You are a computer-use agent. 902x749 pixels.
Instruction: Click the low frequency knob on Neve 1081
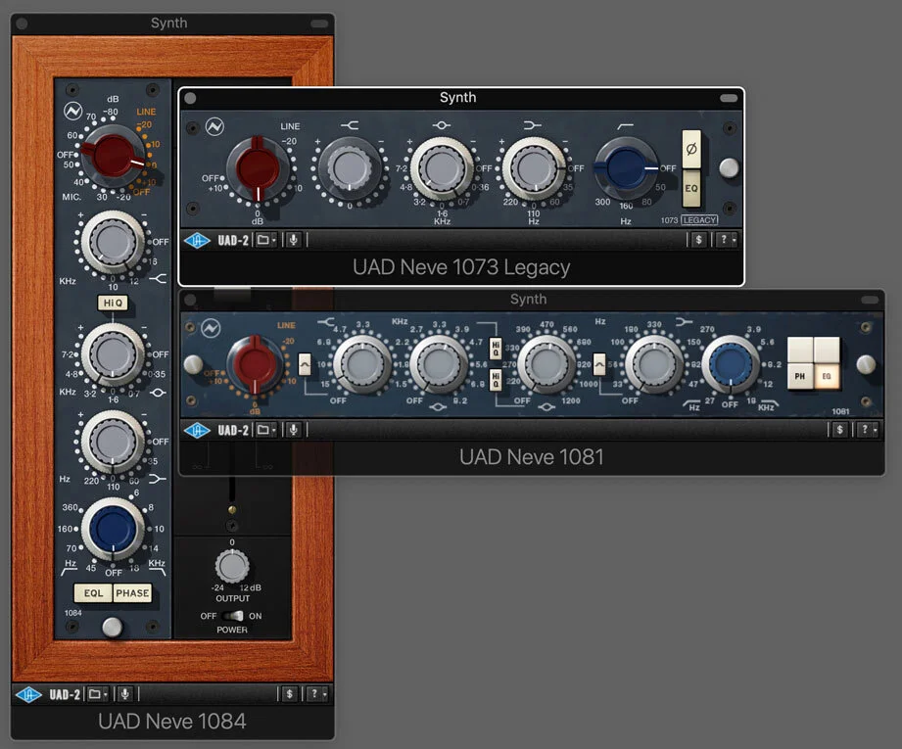[x=654, y=365]
